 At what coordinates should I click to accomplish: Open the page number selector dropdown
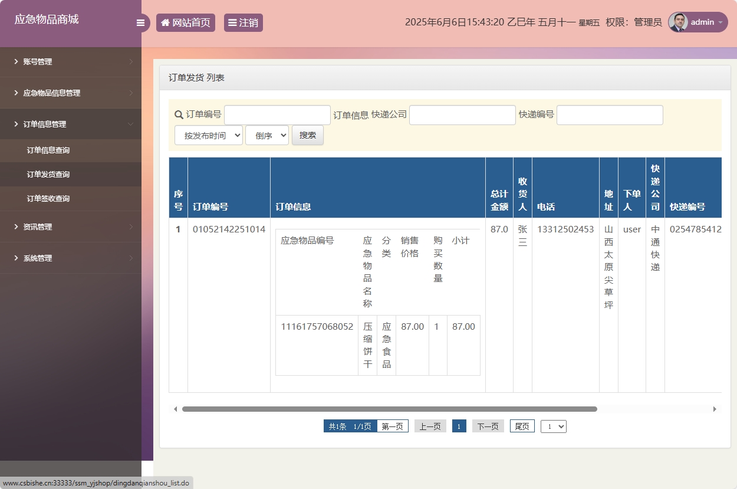553,426
